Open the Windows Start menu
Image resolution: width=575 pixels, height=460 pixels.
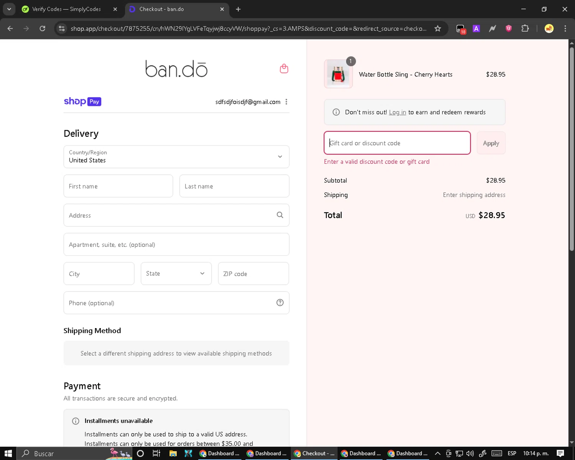8,453
